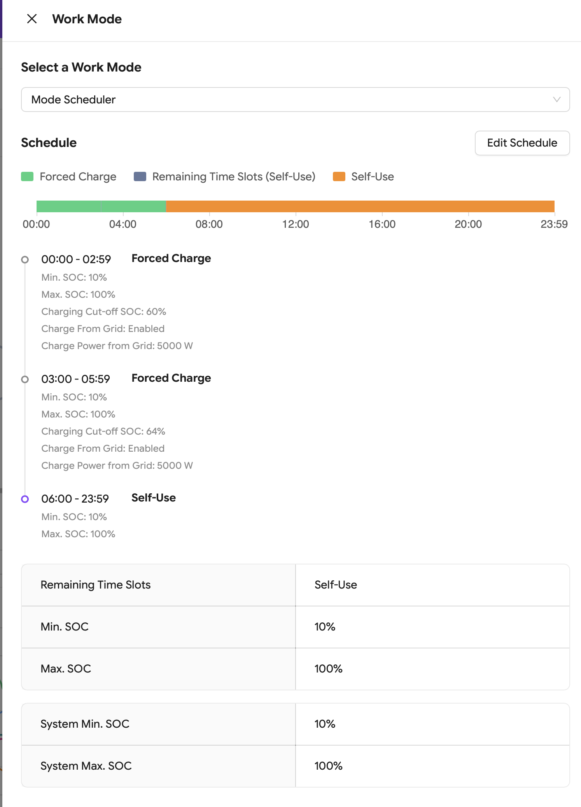
Task: Click Charging Cut-off SOC: 64% text
Action: pyautogui.click(x=103, y=431)
